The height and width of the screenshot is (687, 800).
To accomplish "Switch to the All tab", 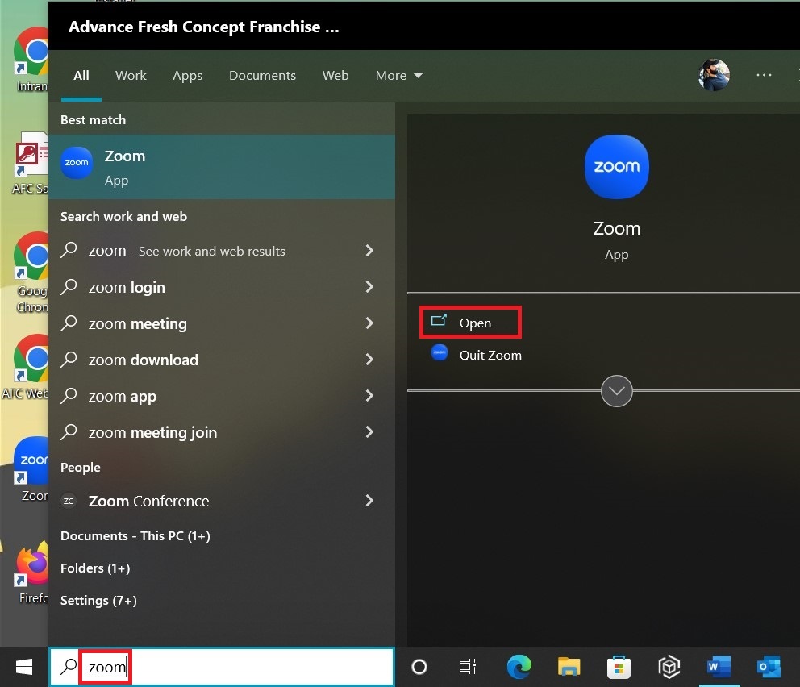I will [x=81, y=76].
